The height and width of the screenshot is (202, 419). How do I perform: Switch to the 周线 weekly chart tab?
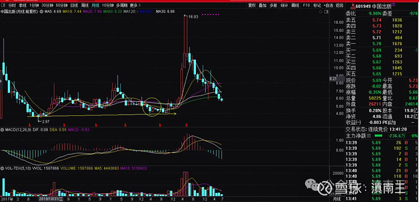[x=84, y=5]
